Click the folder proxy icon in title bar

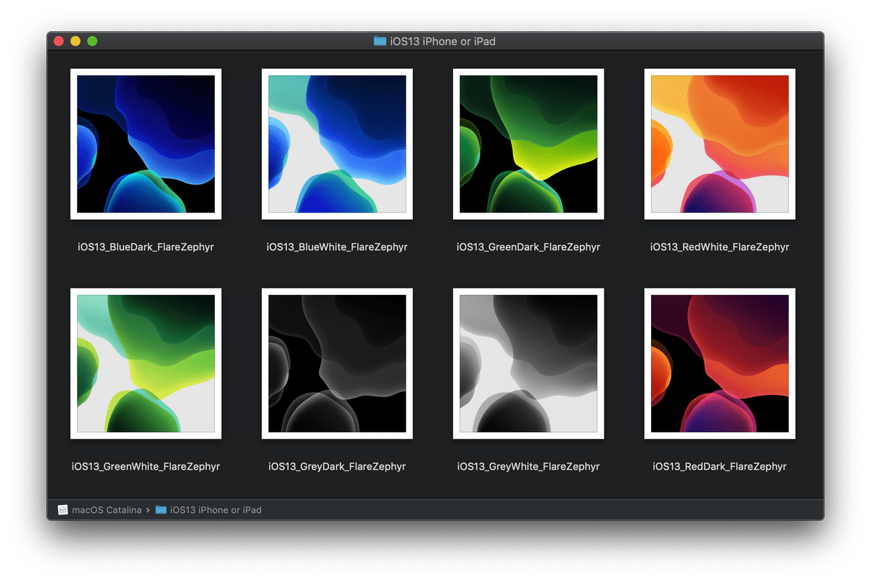380,41
